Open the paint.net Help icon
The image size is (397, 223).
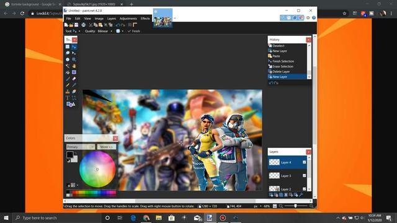click(x=314, y=18)
